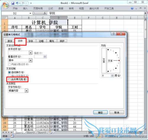148x140 pixels.
Task: Select the Normal view status bar icon
Action: (x=99, y=136)
